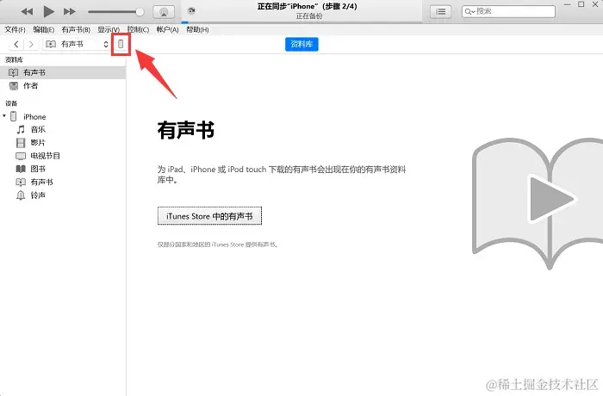This screenshot has height=396, width=603.
Task: Open the list view button
Action: pos(441,12)
